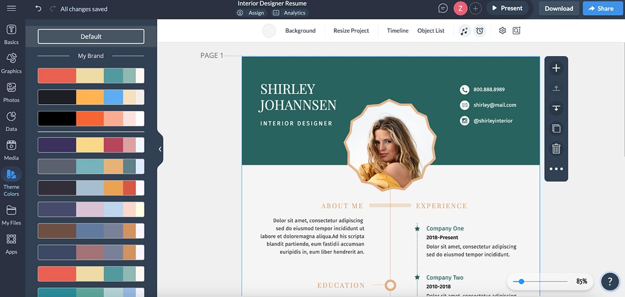
Task: Apply the navy, mauve and tan palette
Action: pyautogui.click(x=91, y=252)
